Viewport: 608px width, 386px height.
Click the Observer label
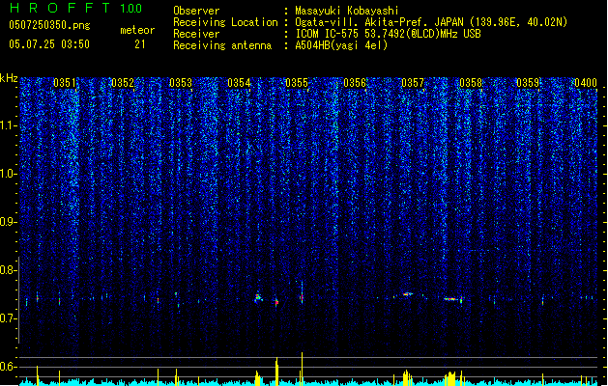pyautogui.click(x=196, y=11)
